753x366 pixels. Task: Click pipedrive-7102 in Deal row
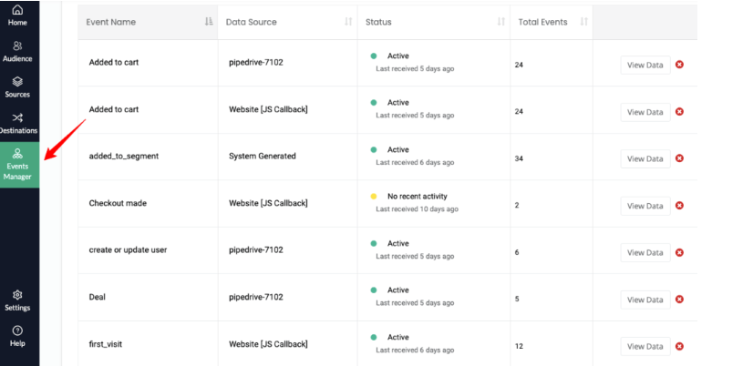(256, 297)
